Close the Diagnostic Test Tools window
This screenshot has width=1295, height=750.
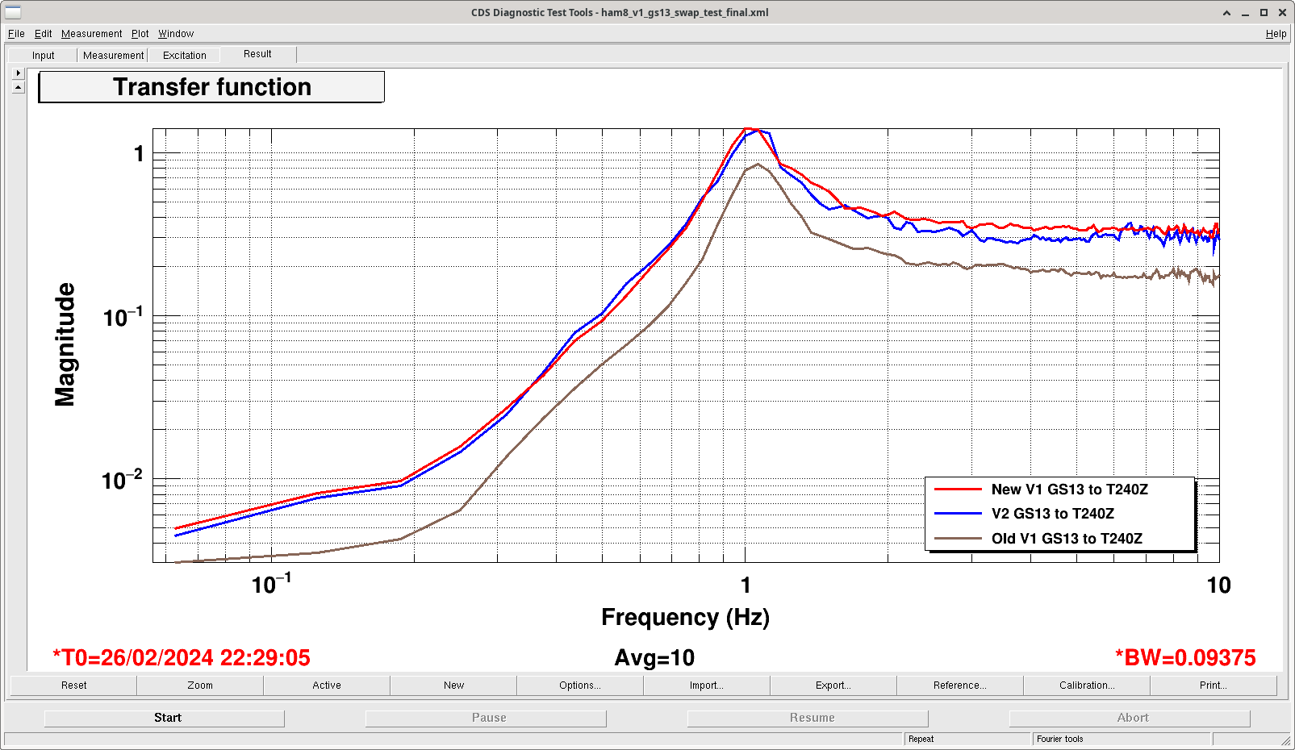[x=1282, y=13]
